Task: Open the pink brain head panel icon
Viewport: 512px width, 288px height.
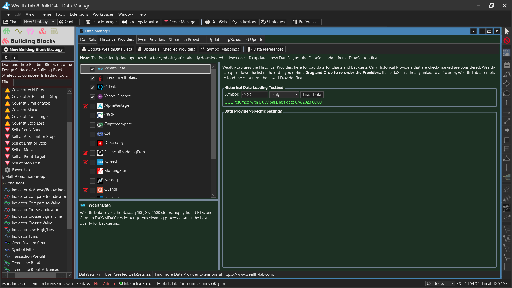Action: click(30, 31)
